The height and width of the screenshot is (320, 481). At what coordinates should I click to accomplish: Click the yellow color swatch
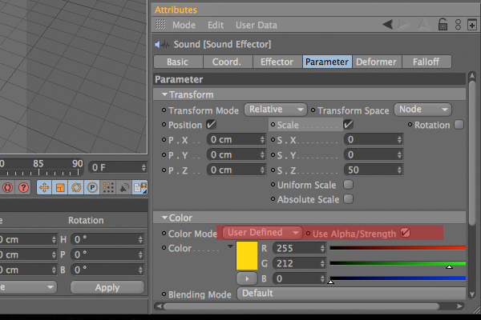click(x=247, y=256)
